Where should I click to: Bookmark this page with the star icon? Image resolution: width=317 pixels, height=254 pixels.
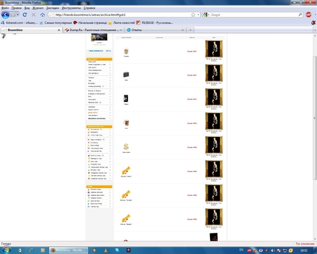coord(193,15)
